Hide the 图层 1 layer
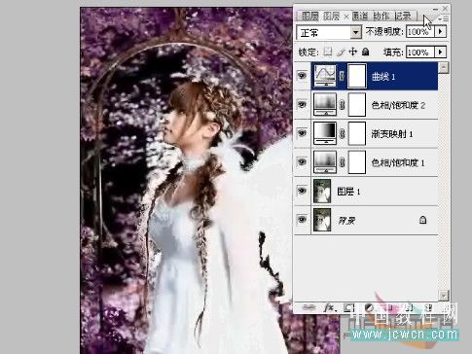 [x=302, y=191]
